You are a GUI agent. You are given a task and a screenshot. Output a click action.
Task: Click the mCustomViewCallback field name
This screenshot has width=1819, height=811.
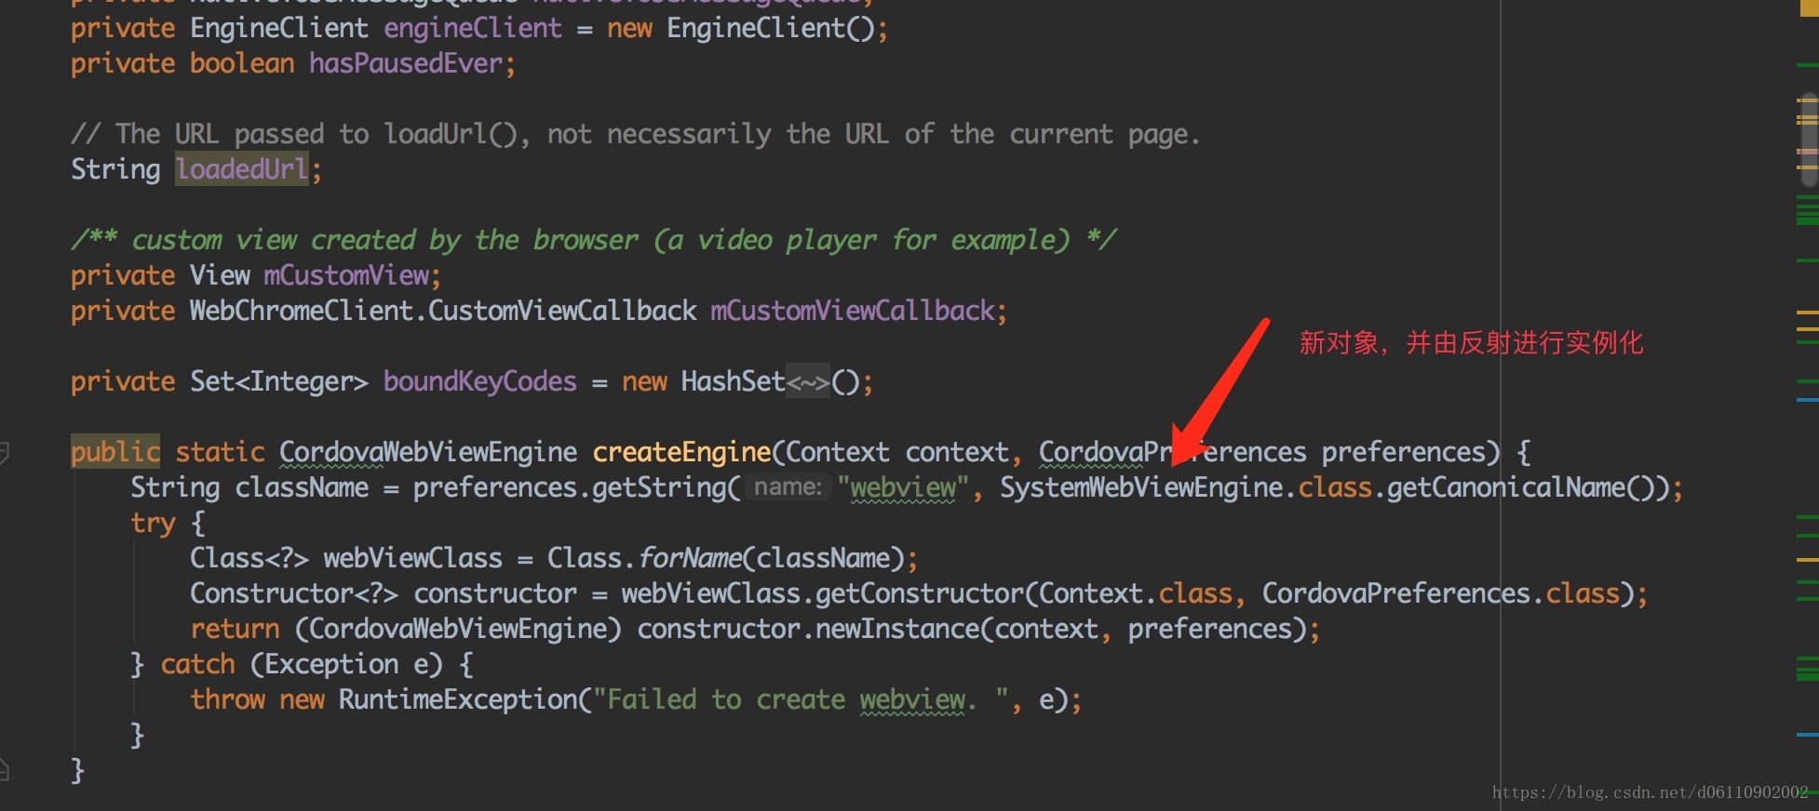853,311
